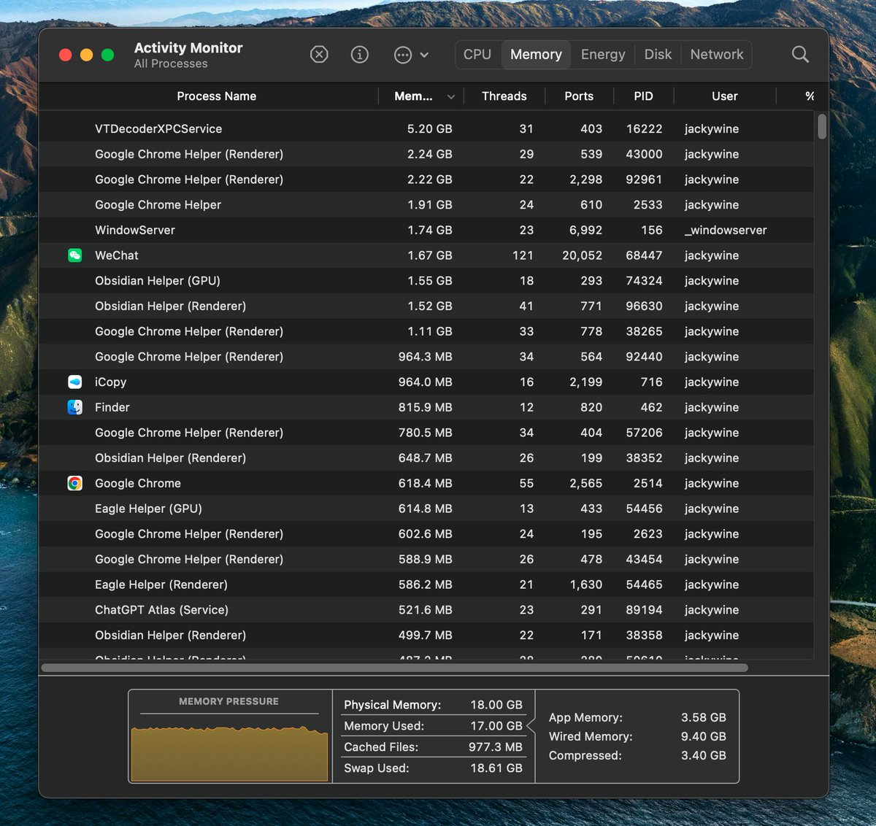This screenshot has width=876, height=826.
Task: Click the _windowserver user cell
Action: point(726,230)
